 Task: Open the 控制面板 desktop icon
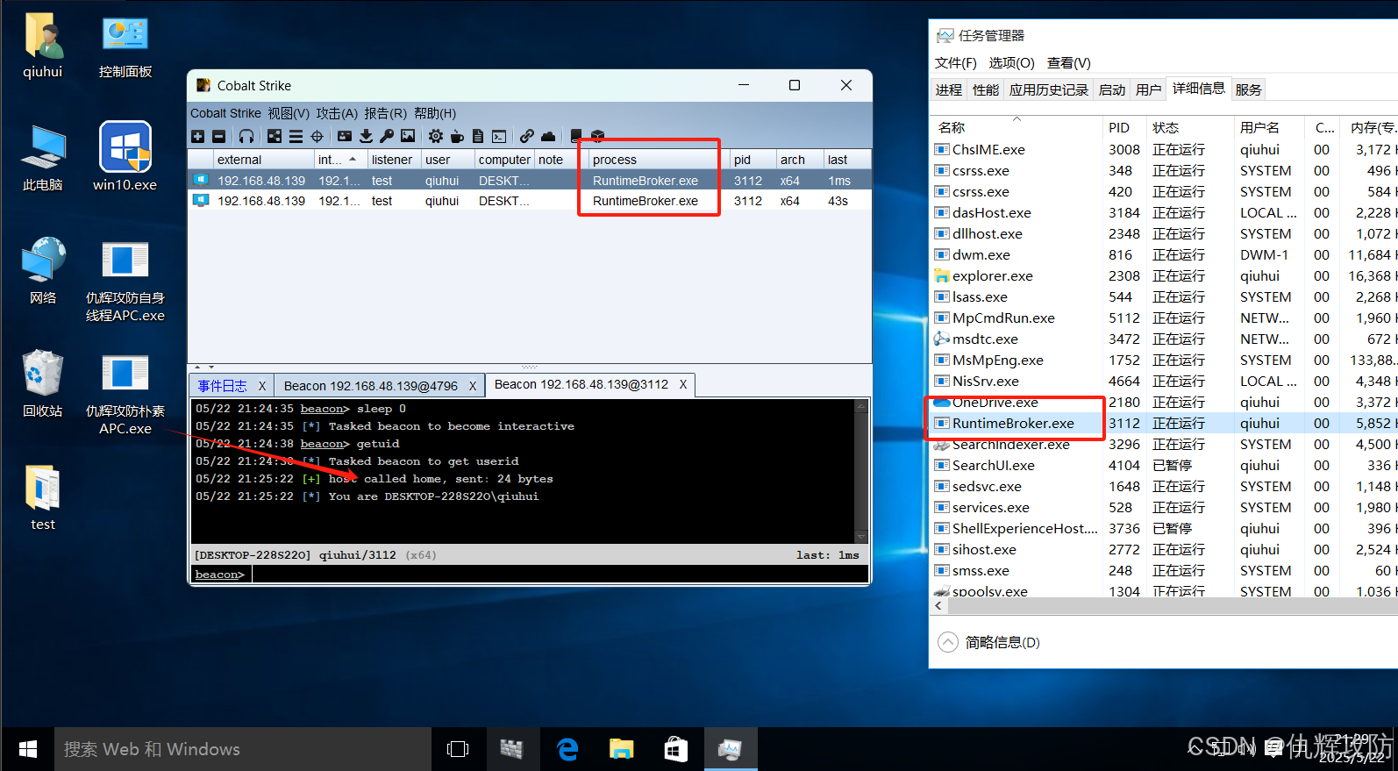pyautogui.click(x=125, y=48)
